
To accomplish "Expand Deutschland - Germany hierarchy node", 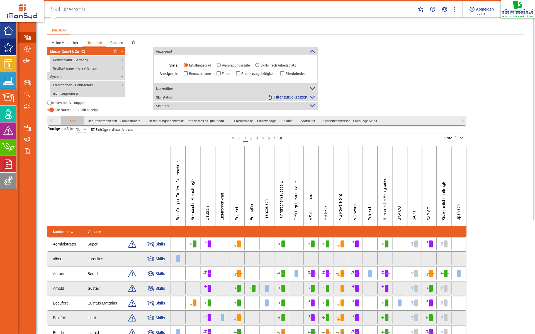I will point(122,60).
